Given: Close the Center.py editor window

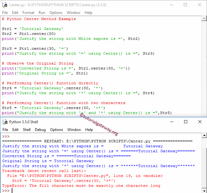Looking at the screenshot, I should (x=200, y=5).
